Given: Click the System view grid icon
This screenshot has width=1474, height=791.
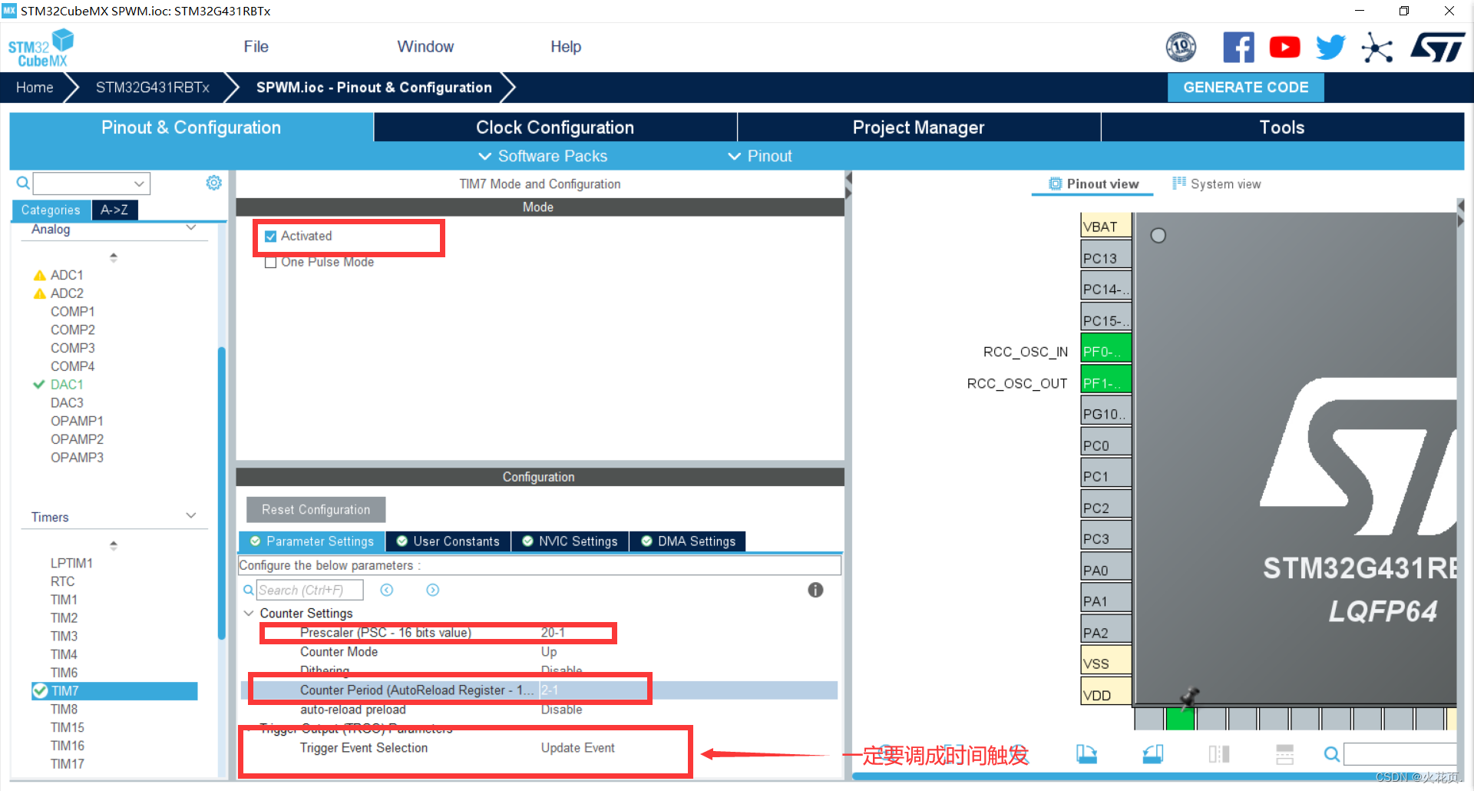Looking at the screenshot, I should coord(1179,183).
